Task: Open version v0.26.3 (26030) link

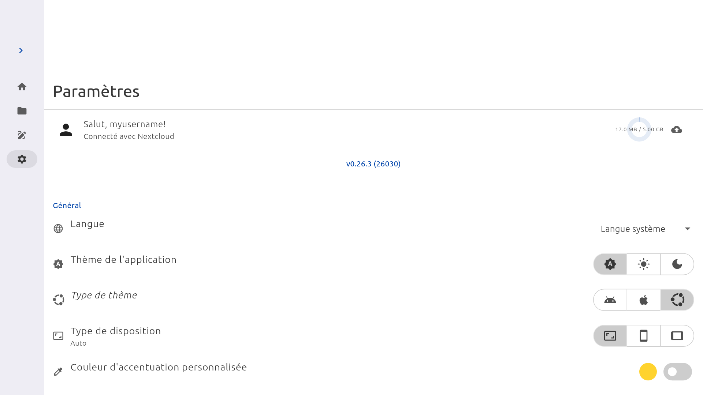Action: point(373,164)
